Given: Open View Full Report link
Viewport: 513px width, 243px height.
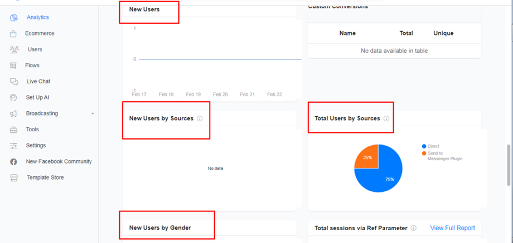Looking at the screenshot, I should point(452,228).
